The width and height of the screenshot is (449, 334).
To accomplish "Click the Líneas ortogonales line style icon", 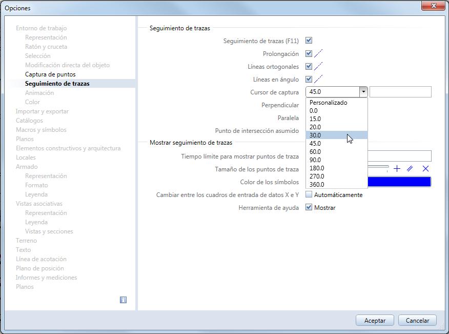I will [318, 67].
